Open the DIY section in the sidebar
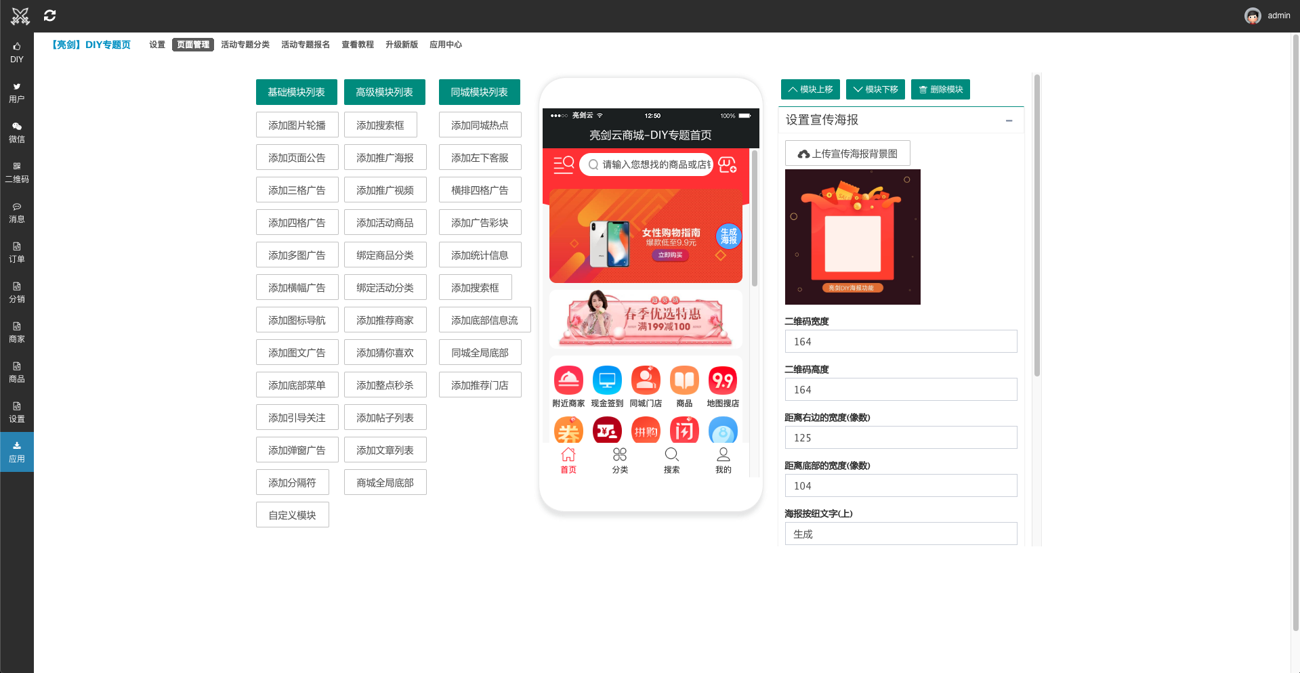This screenshot has width=1300, height=673. click(16, 52)
